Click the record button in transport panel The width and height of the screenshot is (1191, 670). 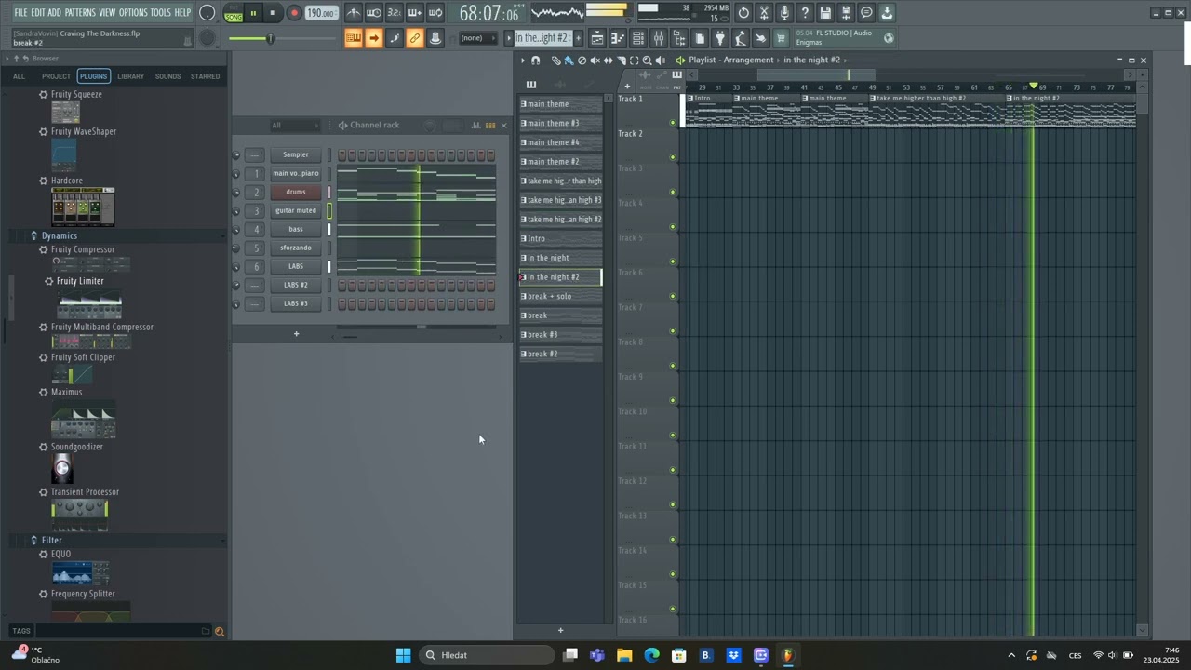click(x=294, y=13)
